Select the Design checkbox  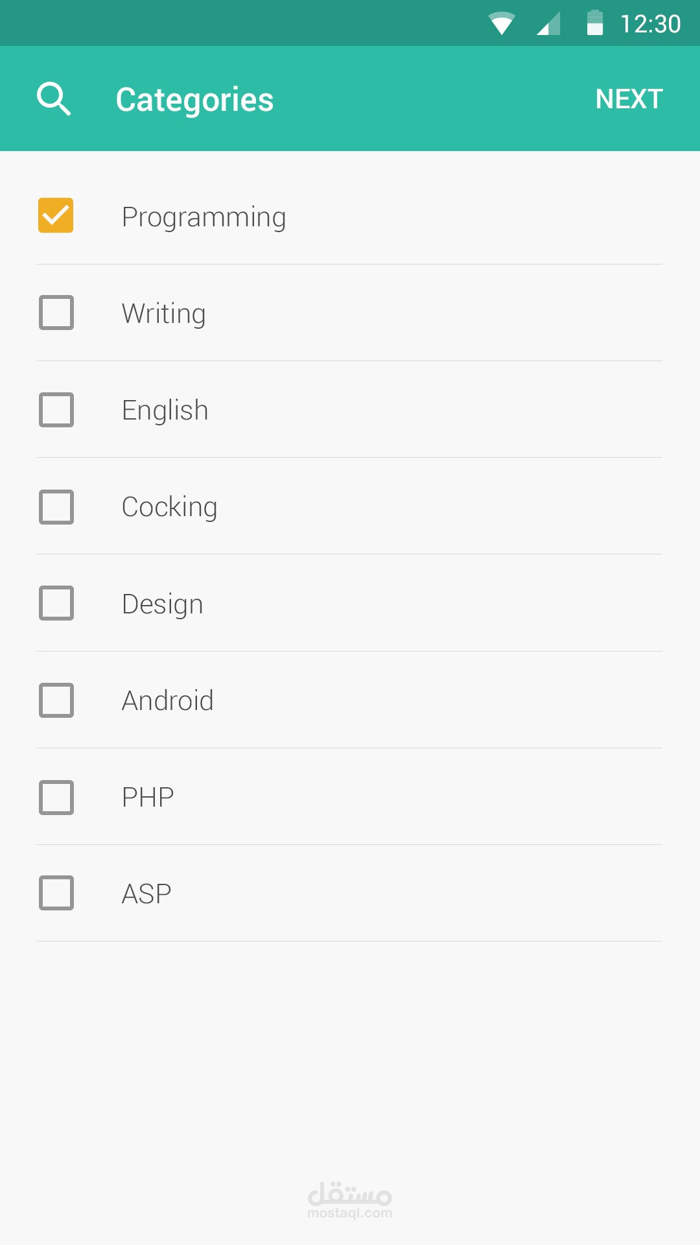(56, 603)
